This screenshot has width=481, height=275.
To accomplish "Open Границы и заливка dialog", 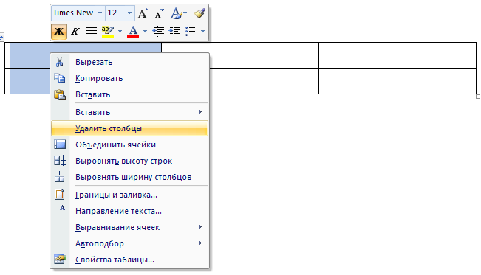I will (x=130, y=195).
